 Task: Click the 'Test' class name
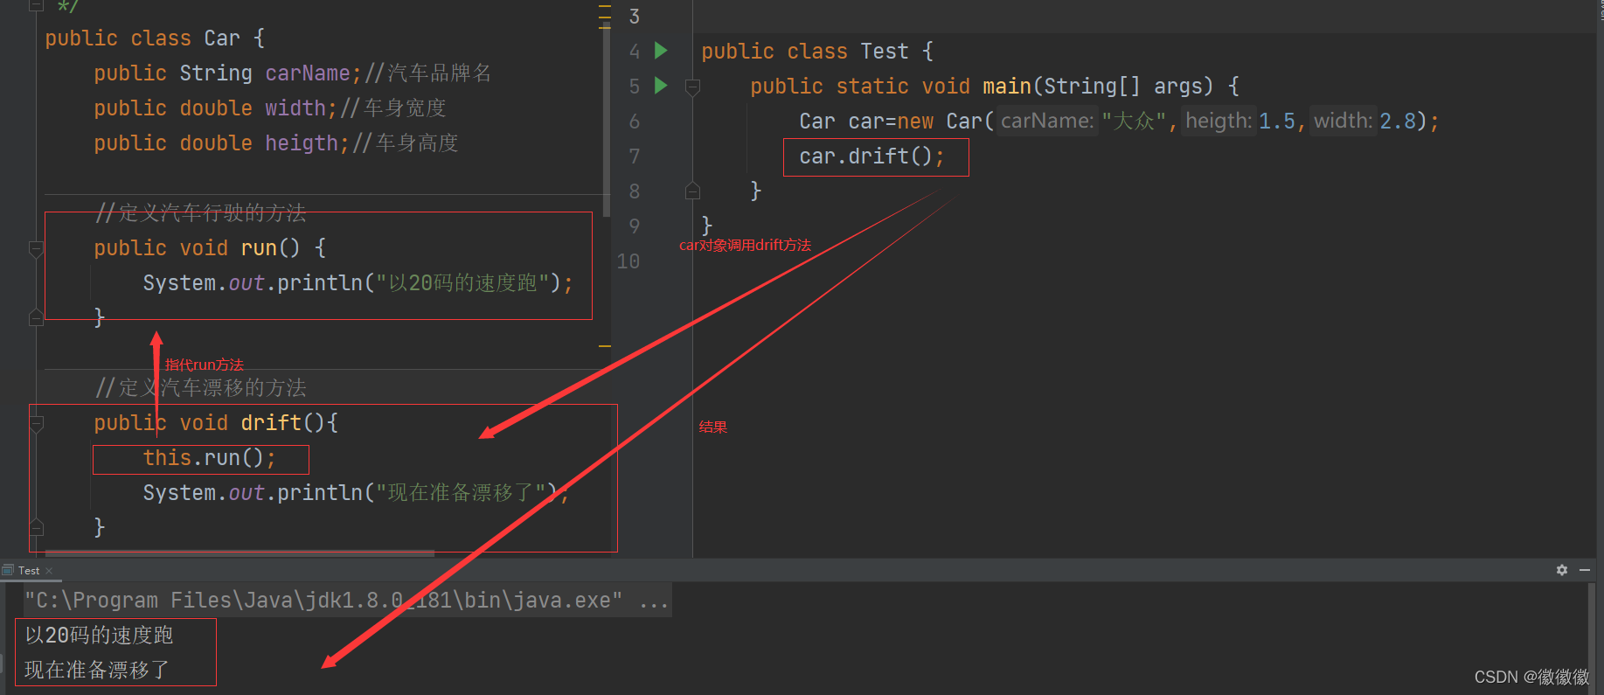point(885,51)
